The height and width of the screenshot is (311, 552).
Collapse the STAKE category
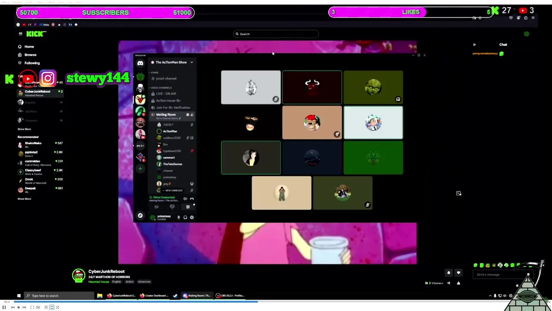tap(155, 73)
